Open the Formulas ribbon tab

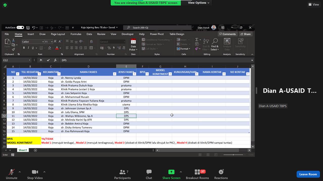76,34
